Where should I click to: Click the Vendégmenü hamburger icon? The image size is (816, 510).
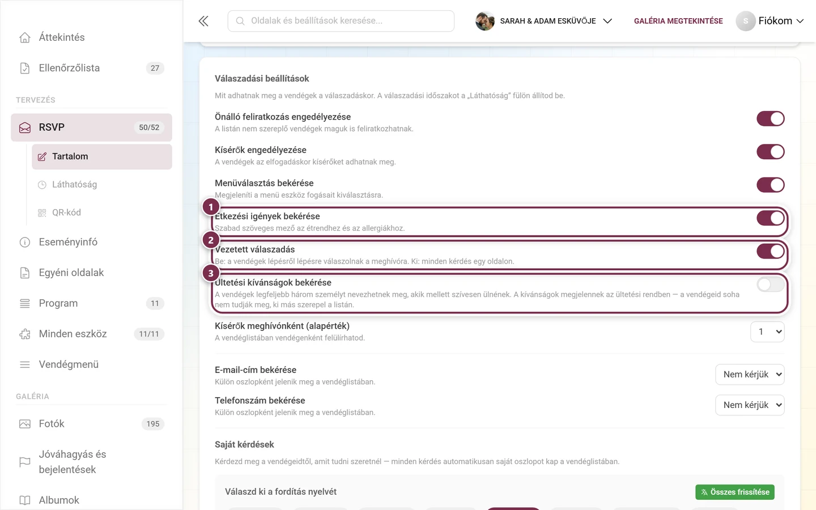25,364
